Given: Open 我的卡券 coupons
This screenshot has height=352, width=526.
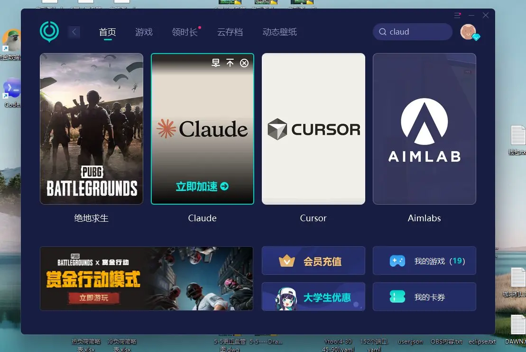Looking at the screenshot, I should [x=424, y=297].
